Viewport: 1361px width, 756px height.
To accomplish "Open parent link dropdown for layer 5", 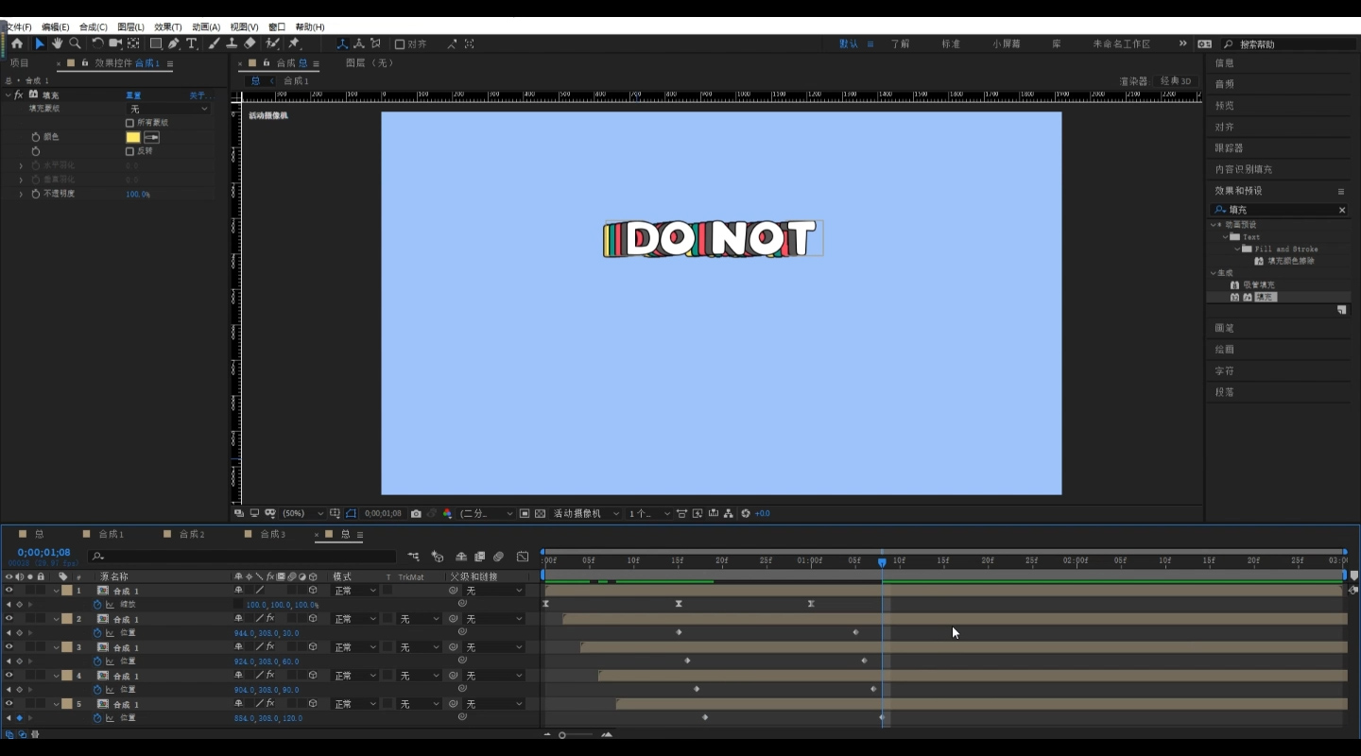I will pyautogui.click(x=493, y=704).
